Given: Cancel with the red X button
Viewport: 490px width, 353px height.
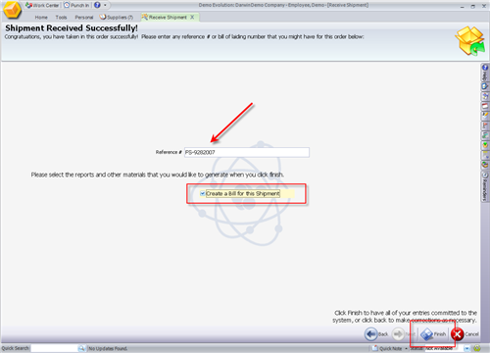Looking at the screenshot, I should pyautogui.click(x=465, y=334).
